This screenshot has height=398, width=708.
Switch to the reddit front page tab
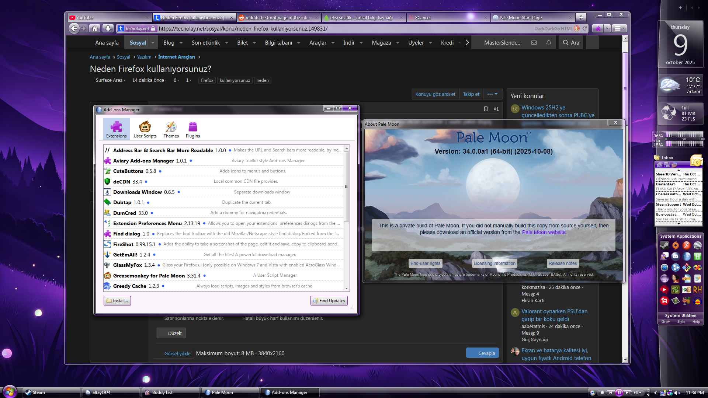pyautogui.click(x=278, y=17)
